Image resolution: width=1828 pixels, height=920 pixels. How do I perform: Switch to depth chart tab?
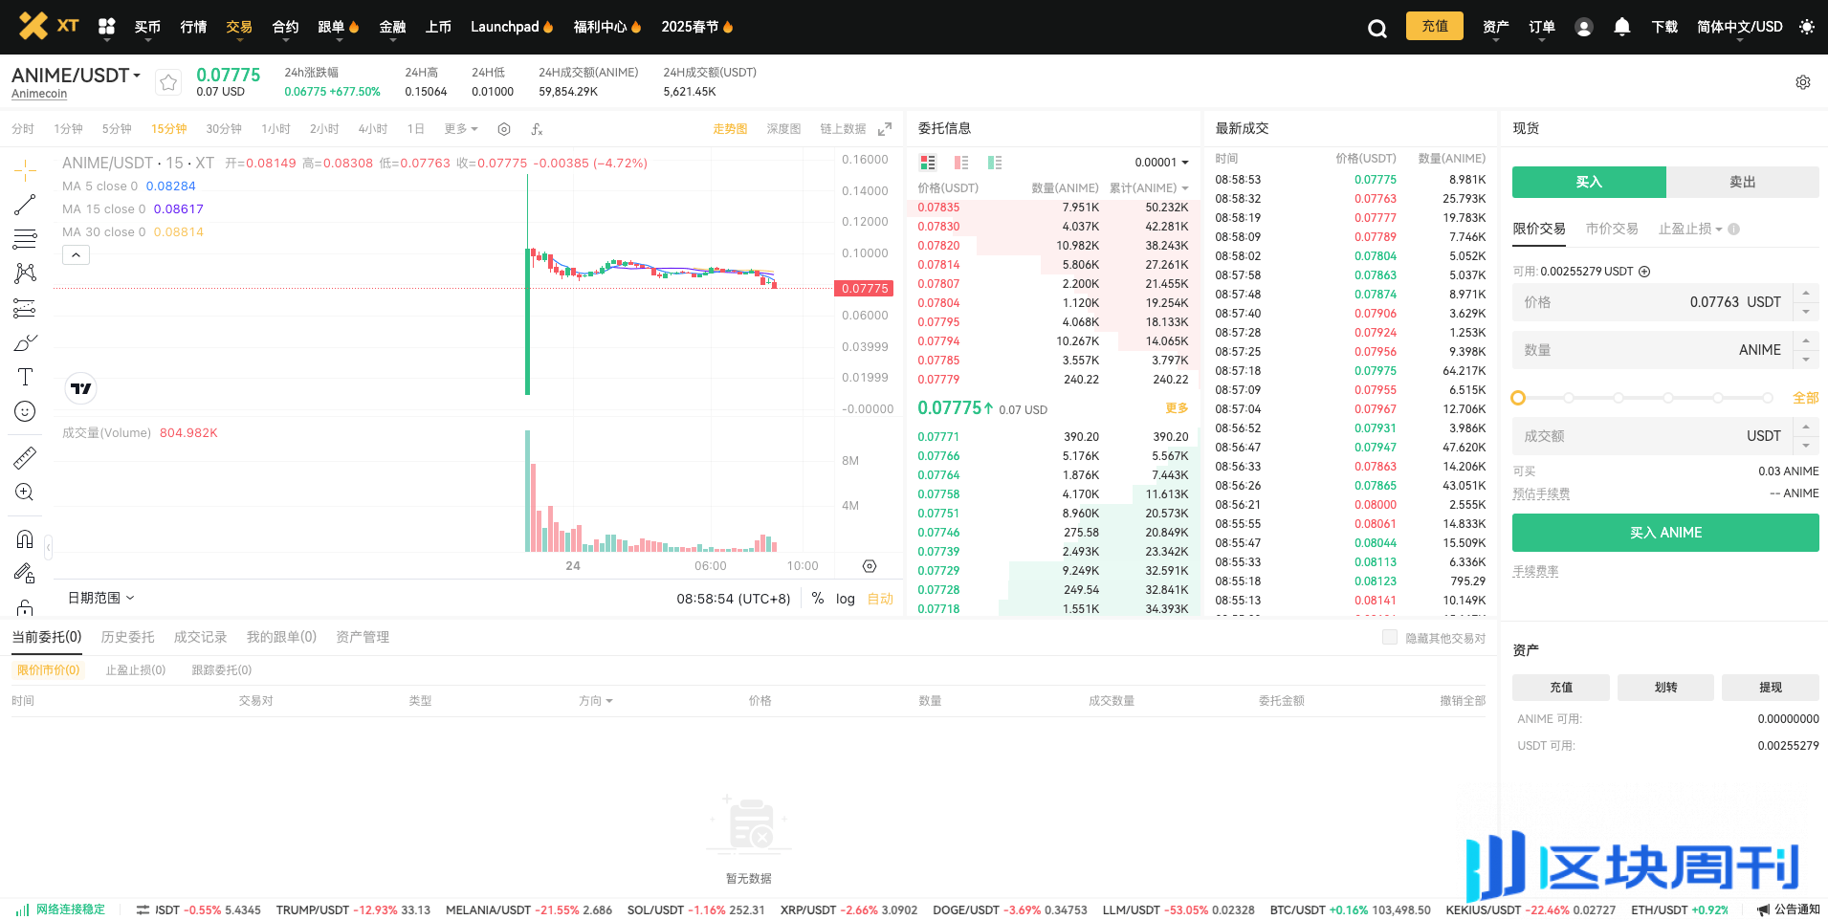coord(783,129)
